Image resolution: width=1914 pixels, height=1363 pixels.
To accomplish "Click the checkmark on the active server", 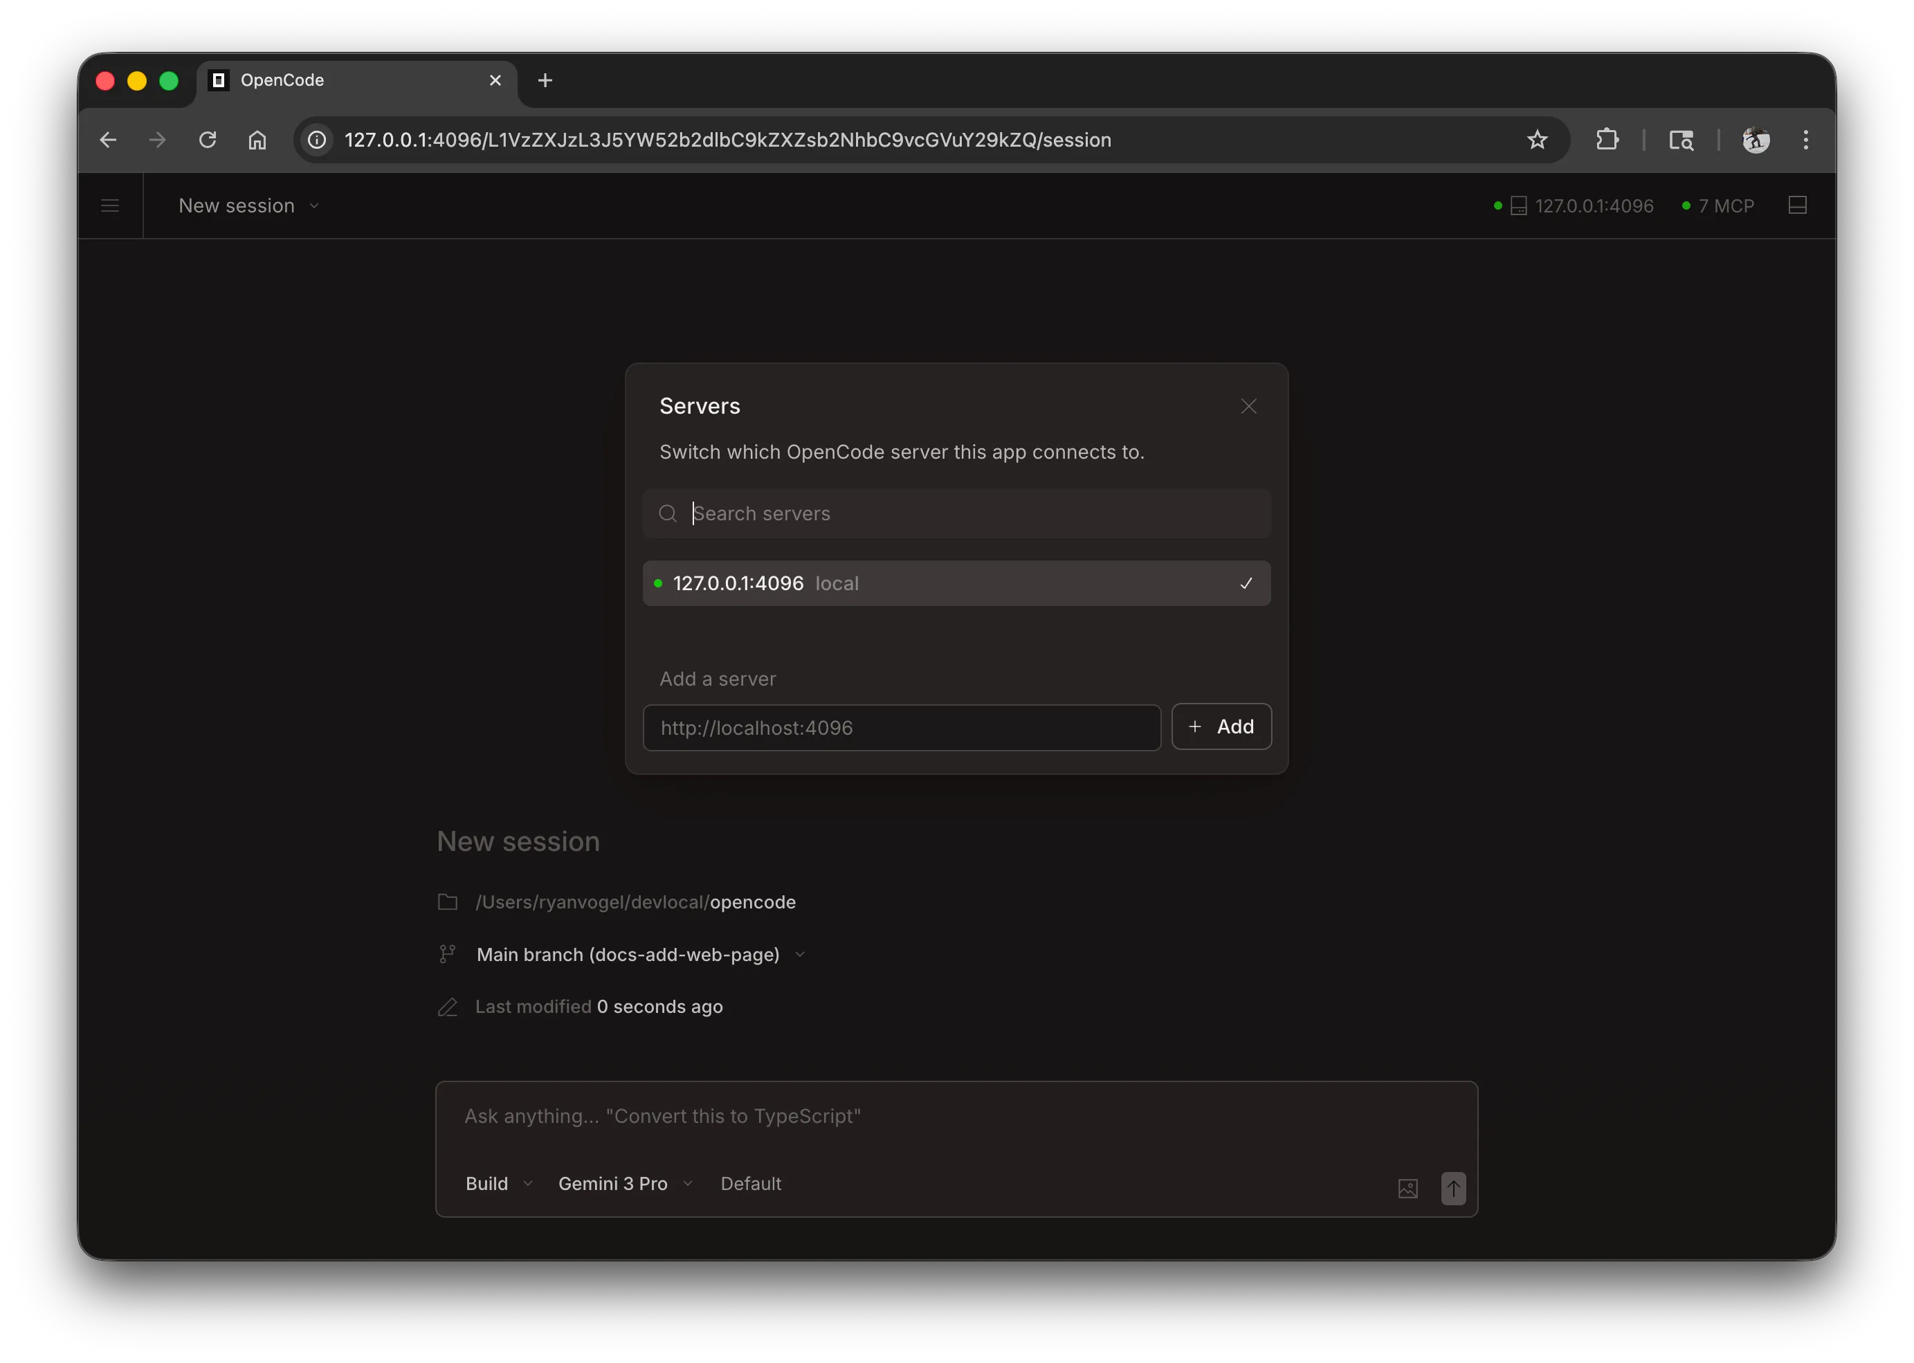I will 1246,583.
